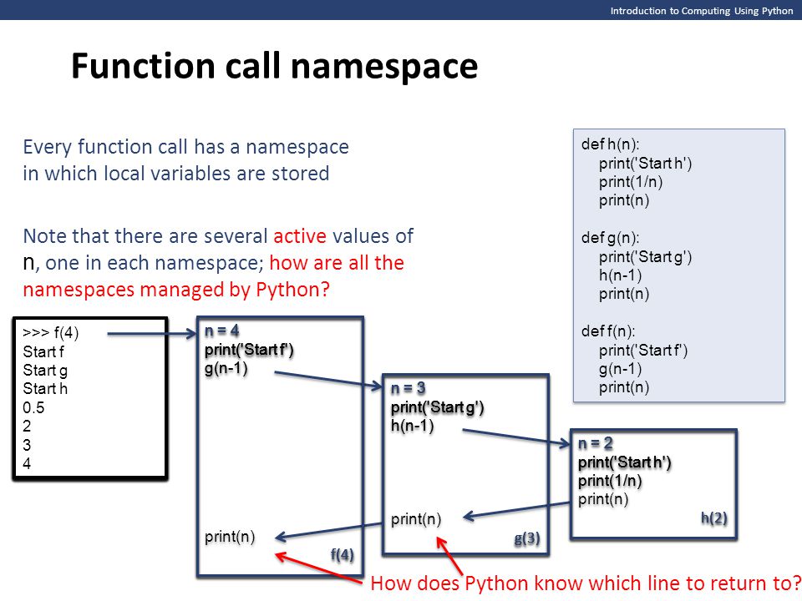Screen dimensions: 802x601
Task: Click print('Start h') in the code listing
Action: tap(646, 164)
